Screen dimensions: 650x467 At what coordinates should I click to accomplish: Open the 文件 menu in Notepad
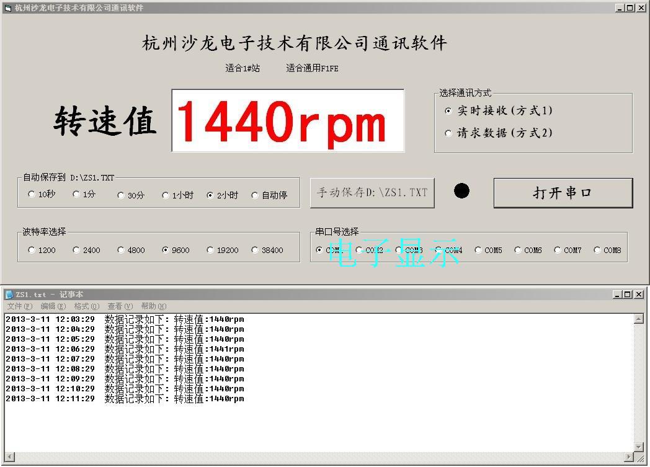[20, 306]
